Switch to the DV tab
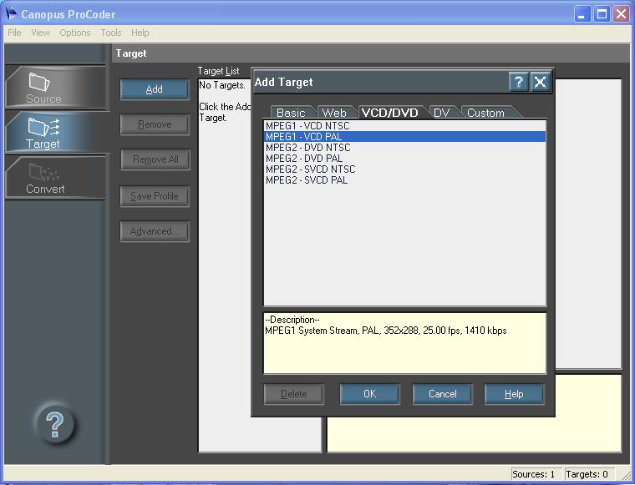The image size is (635, 485). coord(441,113)
